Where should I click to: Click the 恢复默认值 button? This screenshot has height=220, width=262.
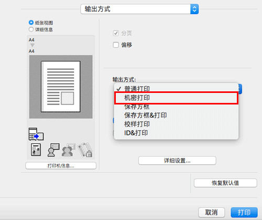225,183
